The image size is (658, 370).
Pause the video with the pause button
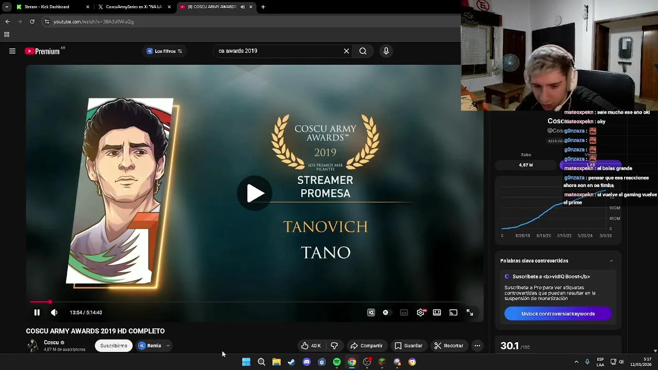37,312
